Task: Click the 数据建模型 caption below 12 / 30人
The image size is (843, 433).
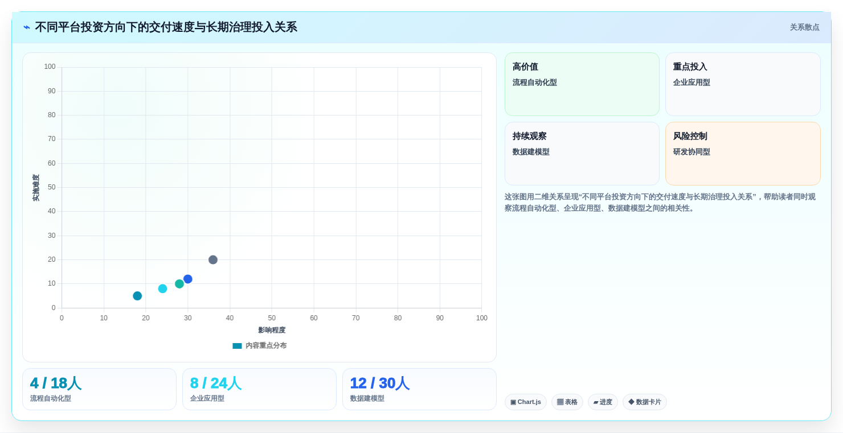Action: [367, 398]
